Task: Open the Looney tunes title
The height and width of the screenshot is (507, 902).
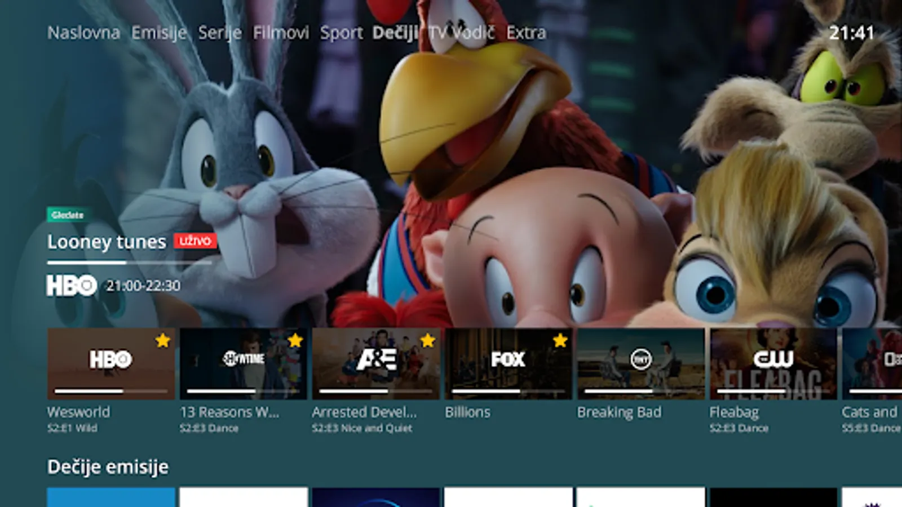Action: point(107,242)
